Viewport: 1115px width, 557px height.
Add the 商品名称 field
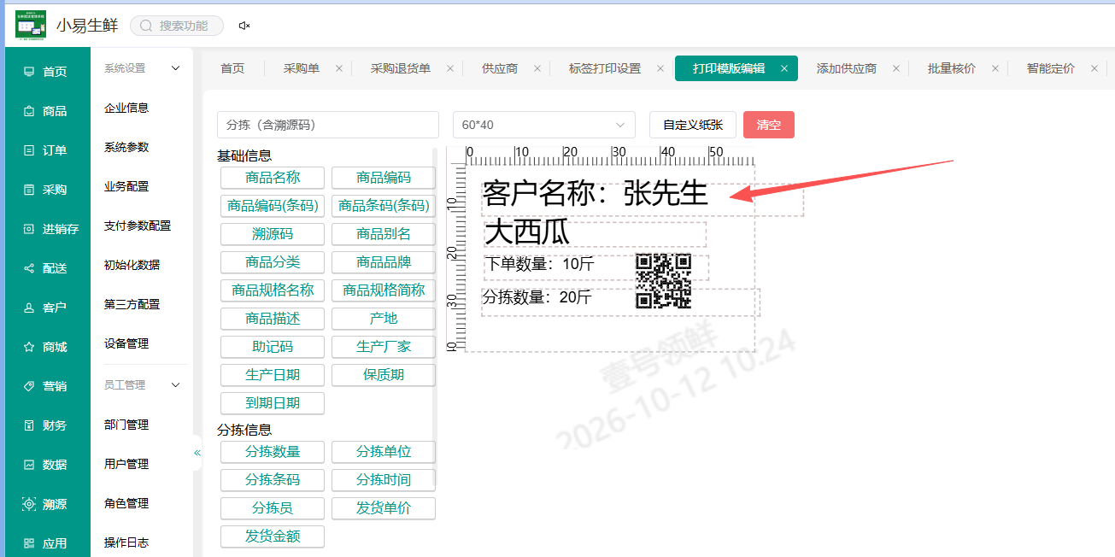[273, 178]
